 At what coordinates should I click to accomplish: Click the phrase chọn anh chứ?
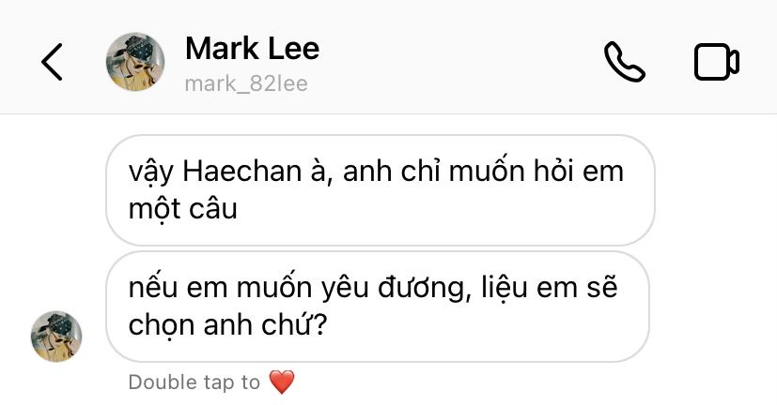tap(228, 325)
